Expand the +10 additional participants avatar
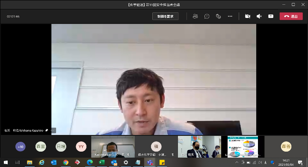Viewport: 308px width, 167px height. pyautogui.click(x=21, y=146)
